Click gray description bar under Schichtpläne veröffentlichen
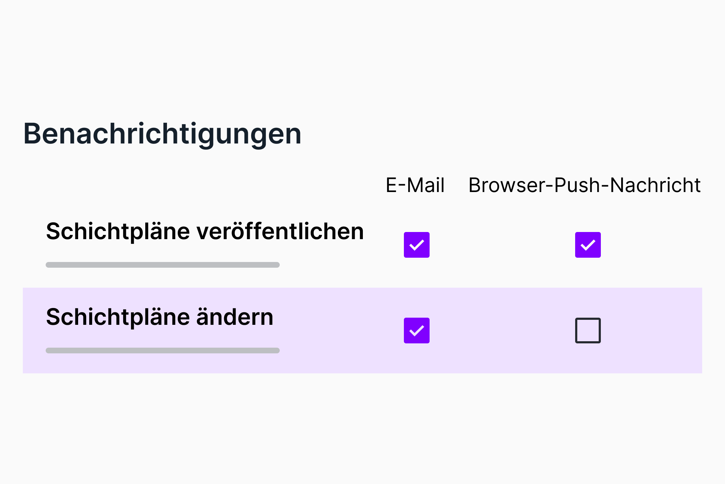Screen dimensions: 725x484 [162, 265]
